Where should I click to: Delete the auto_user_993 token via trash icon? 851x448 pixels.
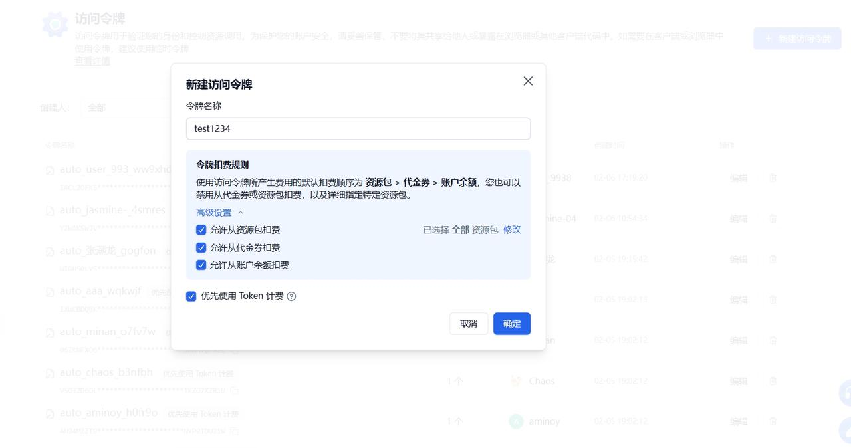point(773,178)
